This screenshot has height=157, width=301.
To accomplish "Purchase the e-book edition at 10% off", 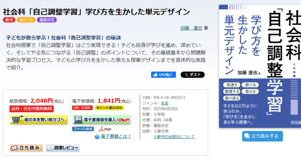I will tap(101, 120).
